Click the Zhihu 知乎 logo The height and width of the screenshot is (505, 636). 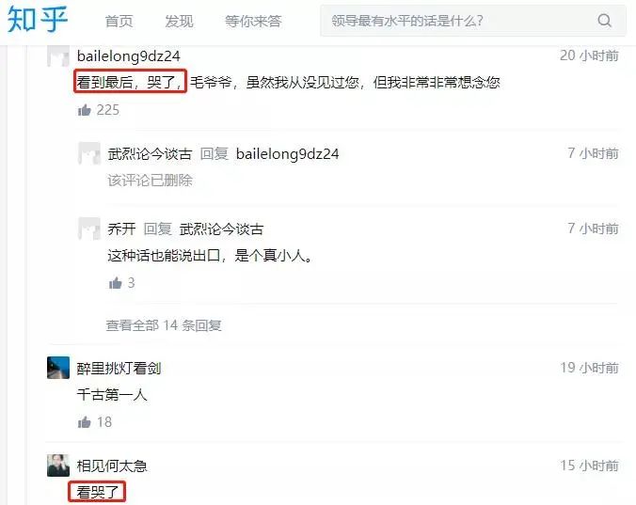pos(38,20)
